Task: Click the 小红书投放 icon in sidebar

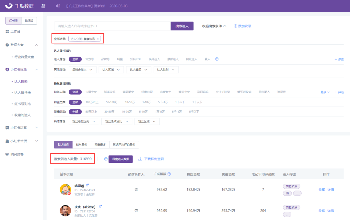Action: pos(7,70)
